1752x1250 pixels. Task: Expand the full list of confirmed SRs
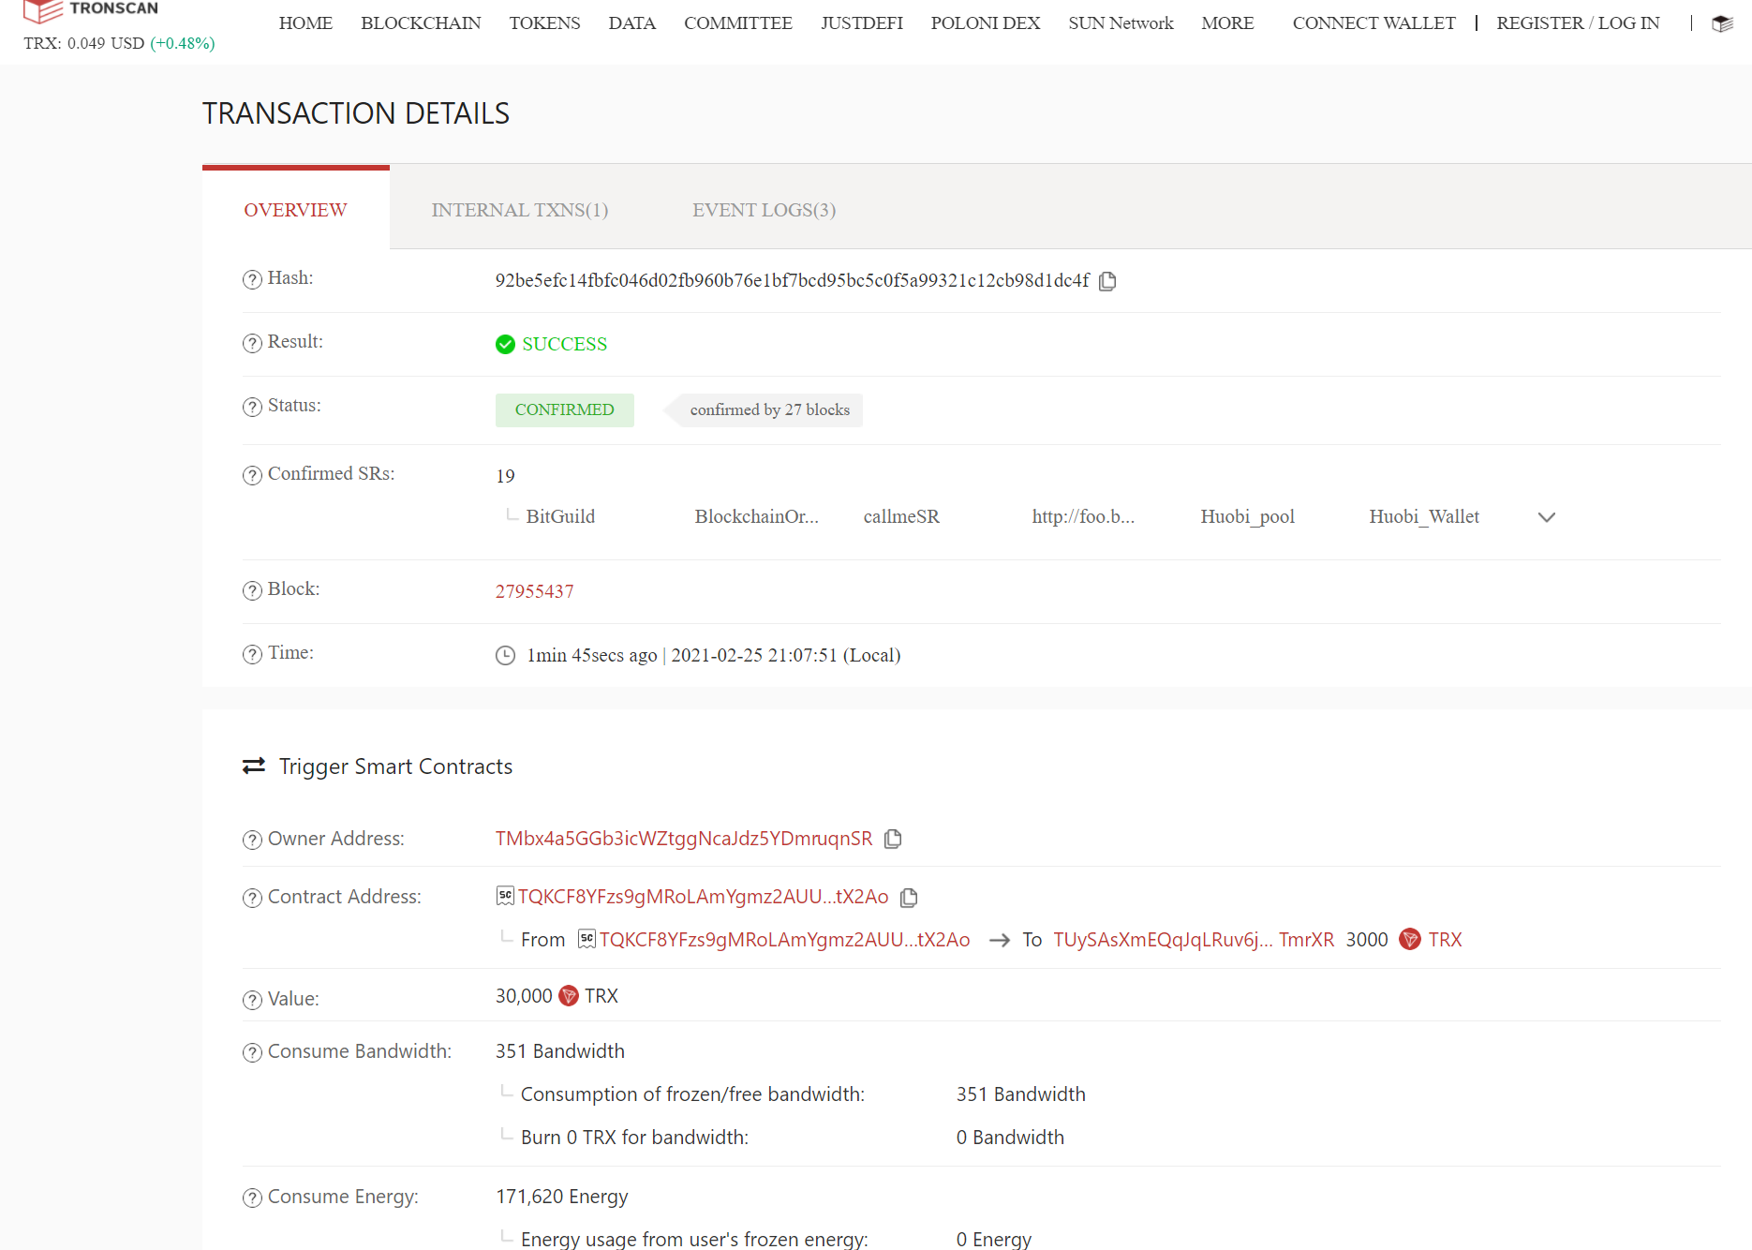coord(1547,517)
